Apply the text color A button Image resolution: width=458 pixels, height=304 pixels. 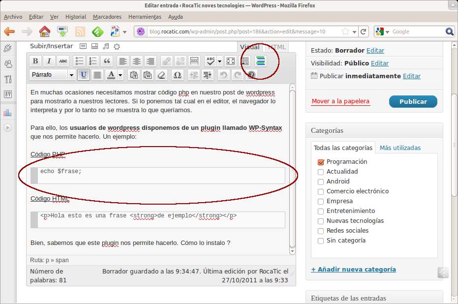pyautogui.click(x=111, y=75)
